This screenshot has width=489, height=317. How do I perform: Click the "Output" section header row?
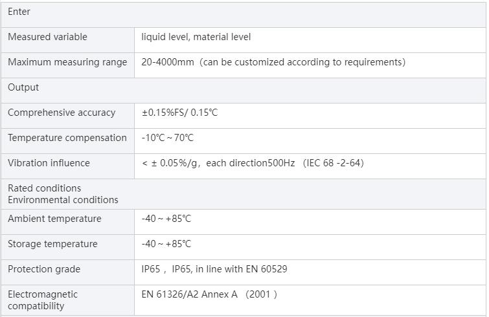[x=23, y=87]
